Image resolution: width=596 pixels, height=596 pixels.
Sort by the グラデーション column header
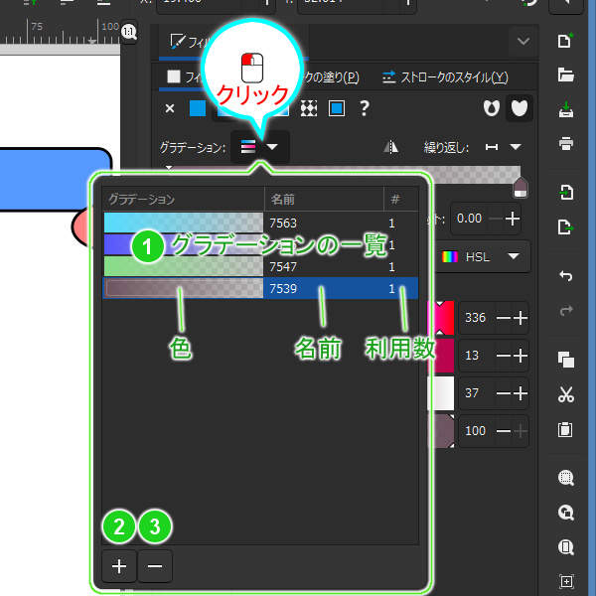[x=183, y=200]
